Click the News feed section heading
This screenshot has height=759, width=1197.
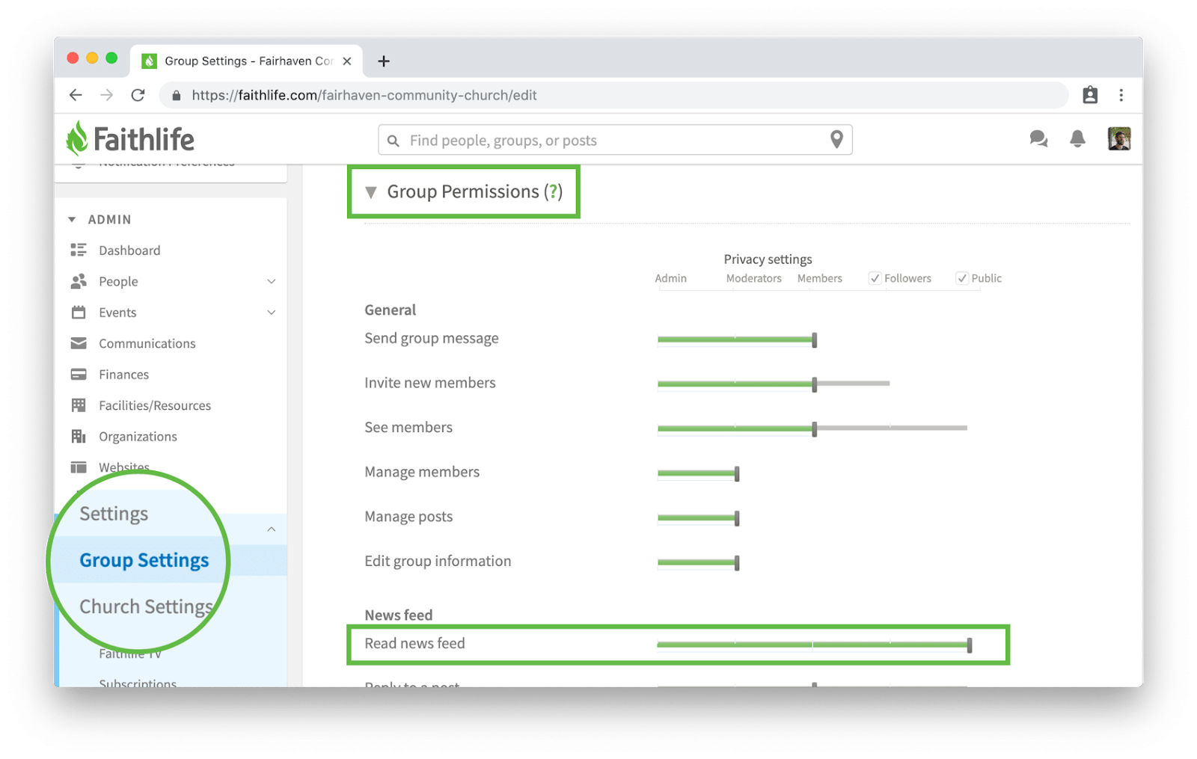pyautogui.click(x=398, y=615)
